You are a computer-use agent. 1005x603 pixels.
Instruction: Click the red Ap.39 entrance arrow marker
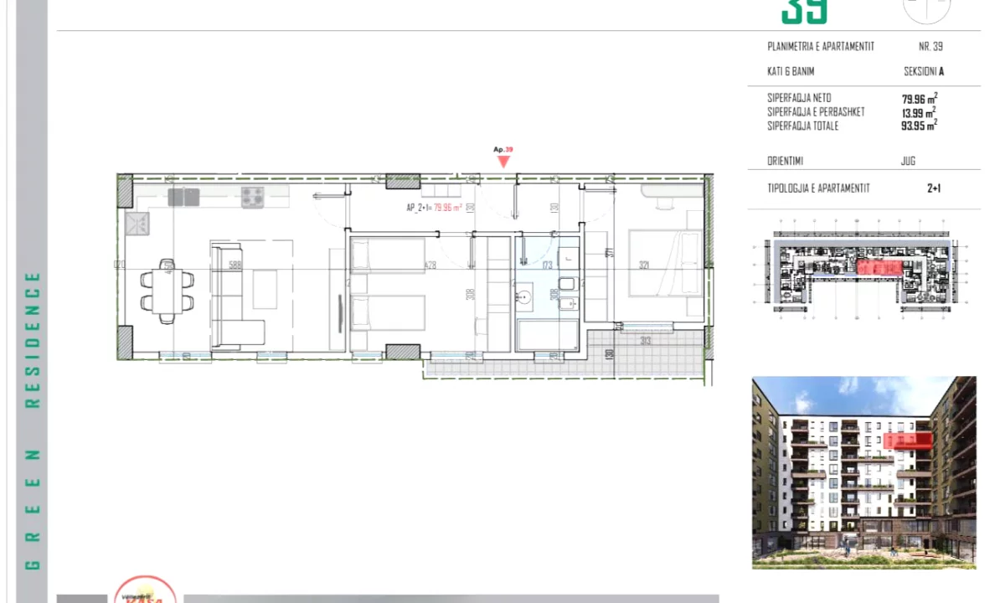[x=503, y=161]
